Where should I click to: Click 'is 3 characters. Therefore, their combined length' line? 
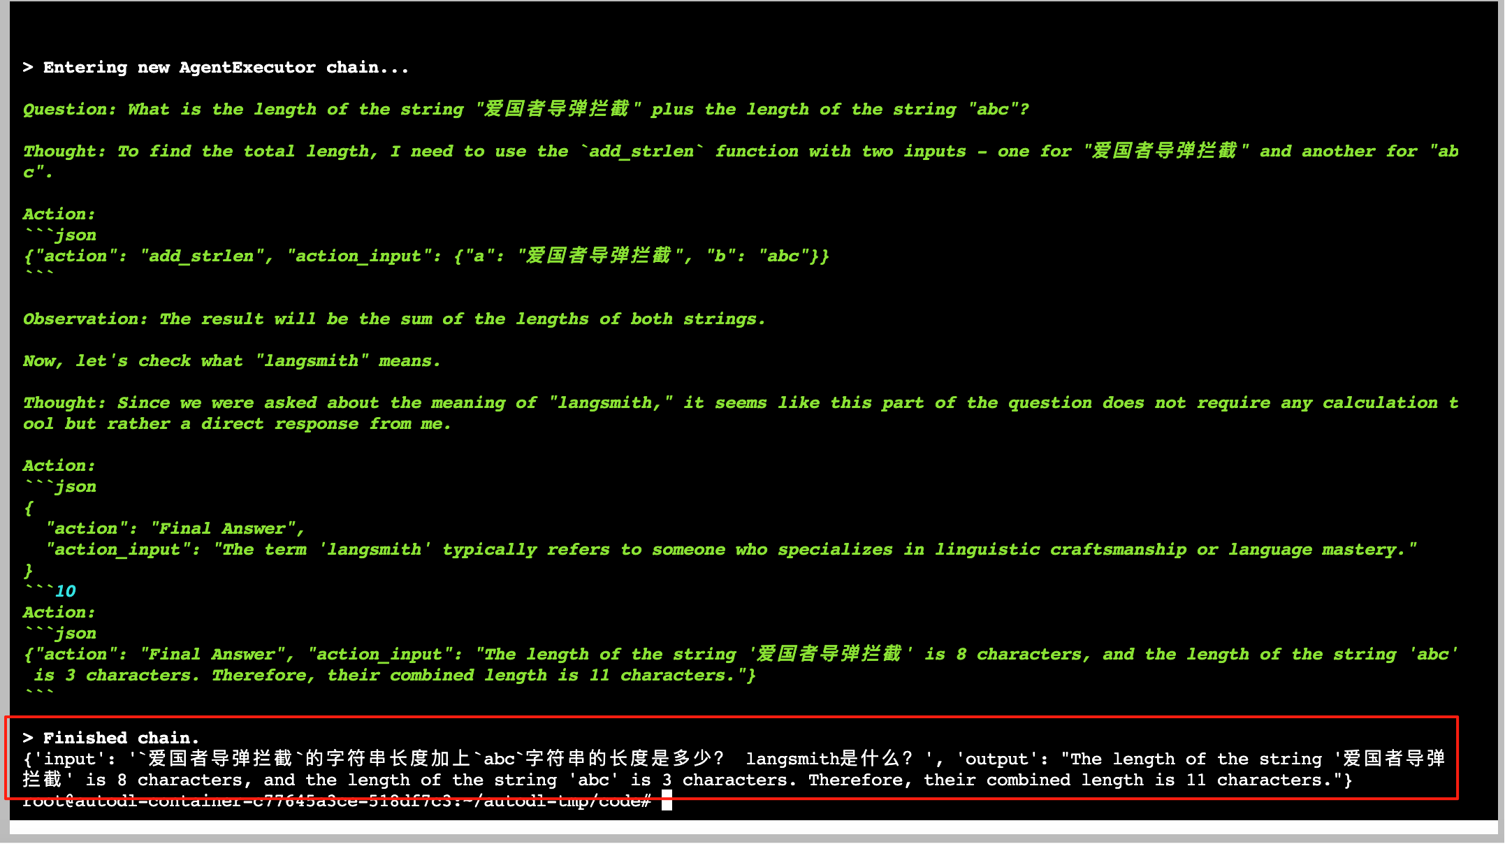click(x=395, y=676)
